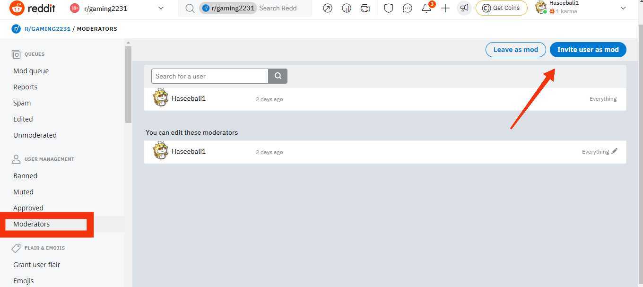This screenshot has width=643, height=287.
Task: Open the mod shield icon in top bar
Action: (389, 8)
